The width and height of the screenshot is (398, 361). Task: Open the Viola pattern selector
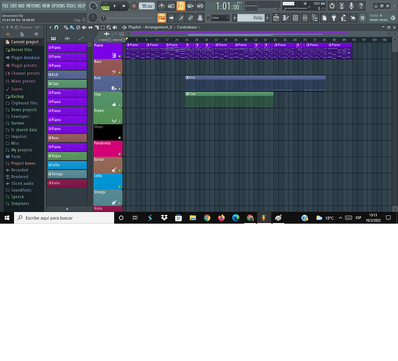point(251,18)
